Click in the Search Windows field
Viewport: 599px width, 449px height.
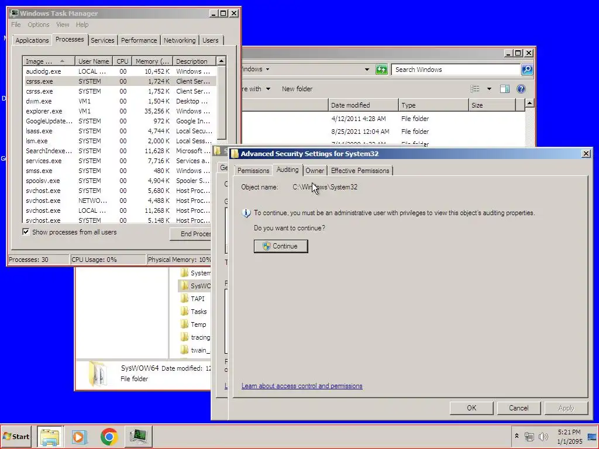tap(456, 70)
